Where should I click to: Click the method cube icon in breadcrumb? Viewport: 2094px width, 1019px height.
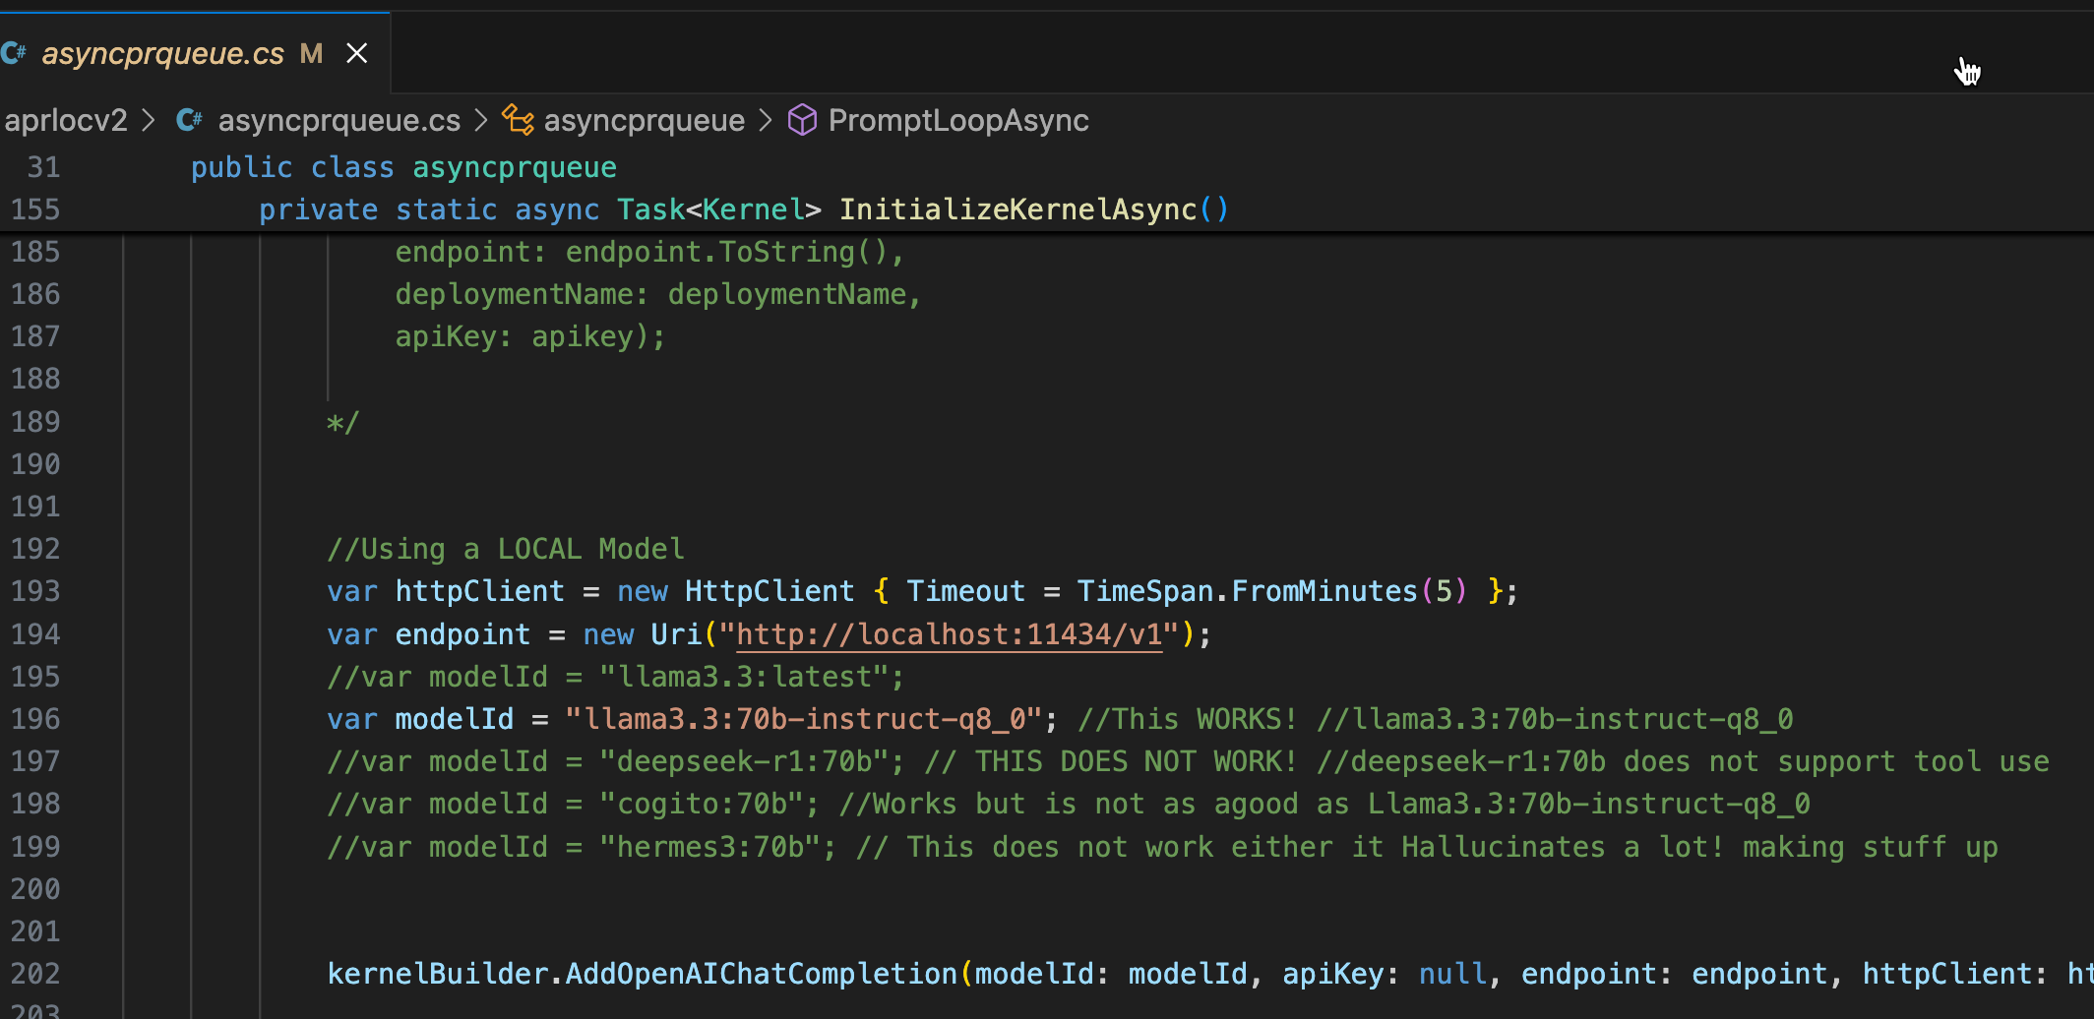(x=803, y=120)
